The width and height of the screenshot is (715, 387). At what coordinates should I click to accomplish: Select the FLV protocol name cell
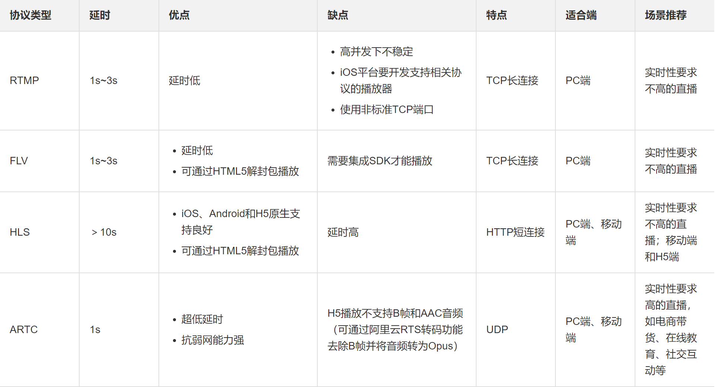coord(18,161)
